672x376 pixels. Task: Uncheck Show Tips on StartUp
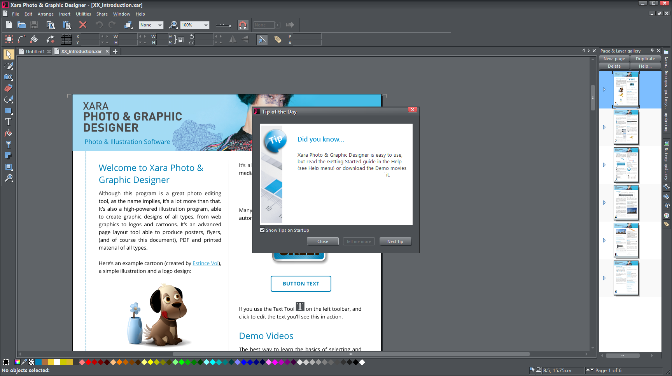coord(262,230)
